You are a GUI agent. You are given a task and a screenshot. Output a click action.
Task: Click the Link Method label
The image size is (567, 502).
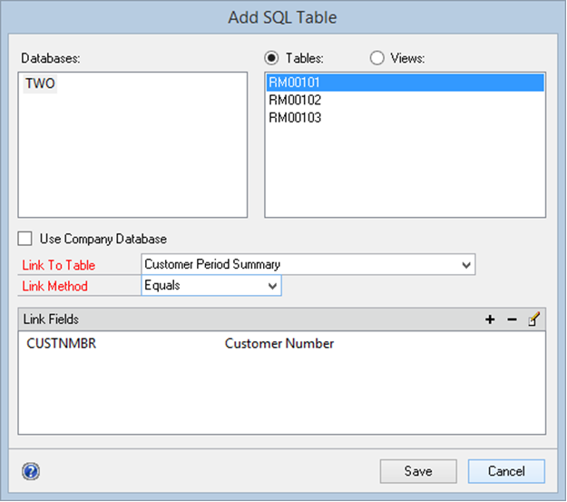(x=55, y=286)
